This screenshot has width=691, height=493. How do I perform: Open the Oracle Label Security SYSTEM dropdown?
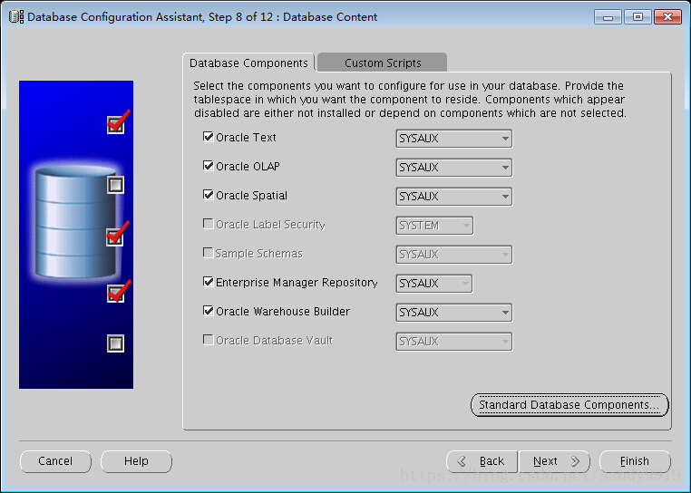(x=434, y=226)
